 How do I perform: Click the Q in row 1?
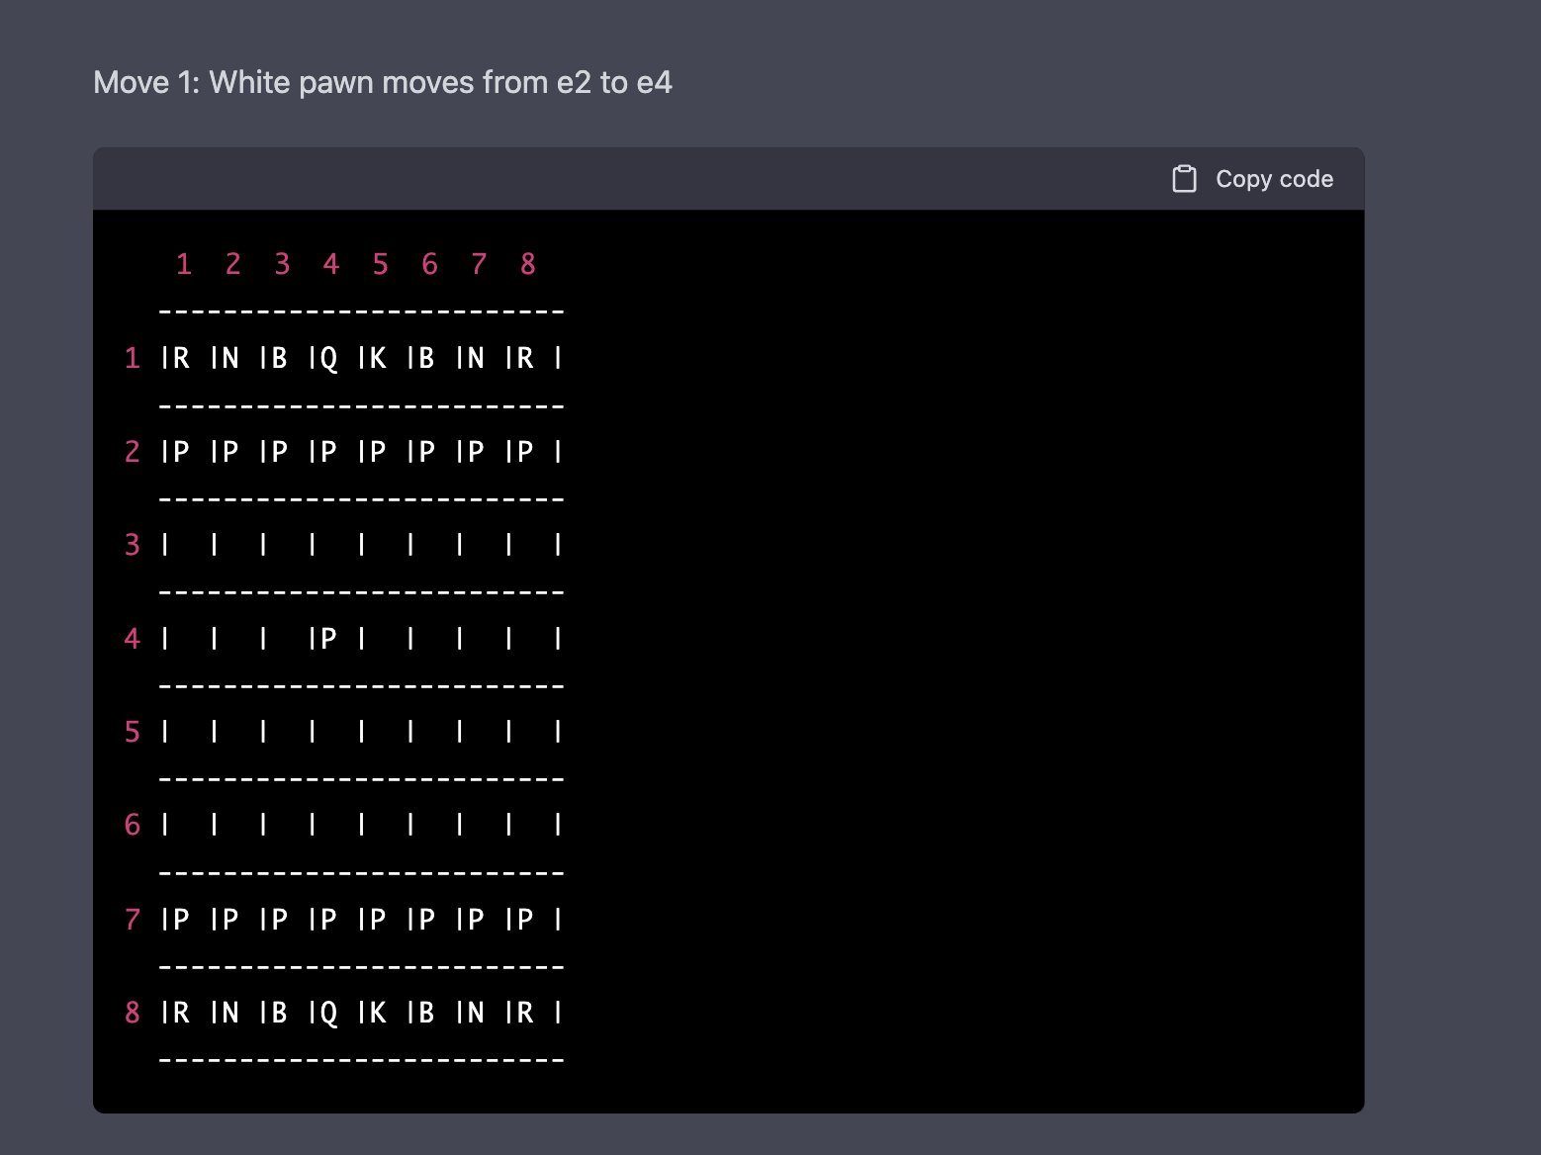(x=328, y=359)
